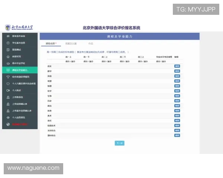Click the 语文 subject label
223x178 pixels.
point(49,66)
